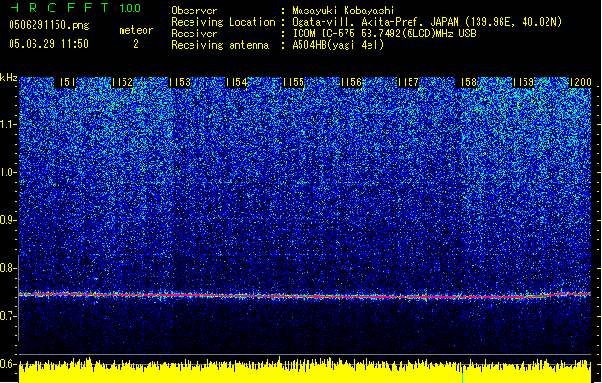Click the Ogata-vill. Akita-Pref. JAPAN location text
Screen dimensions: 602x383
click(x=427, y=22)
